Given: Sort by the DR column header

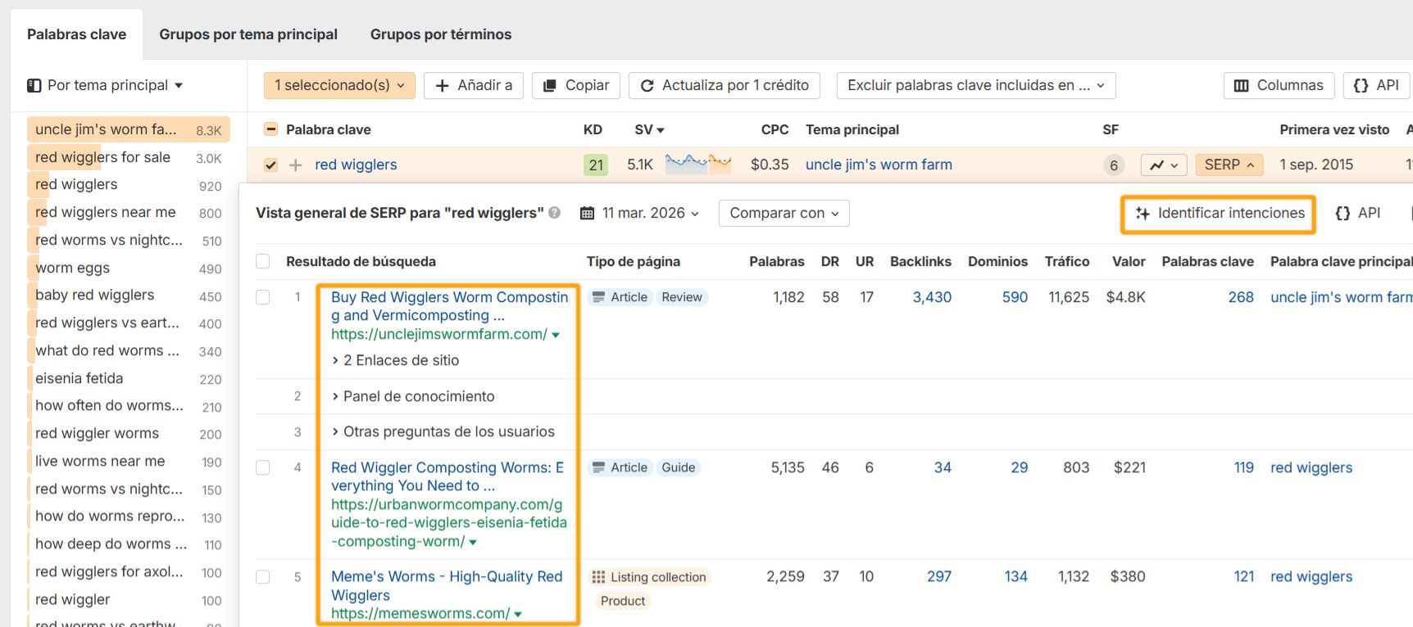Looking at the screenshot, I should (x=830, y=261).
